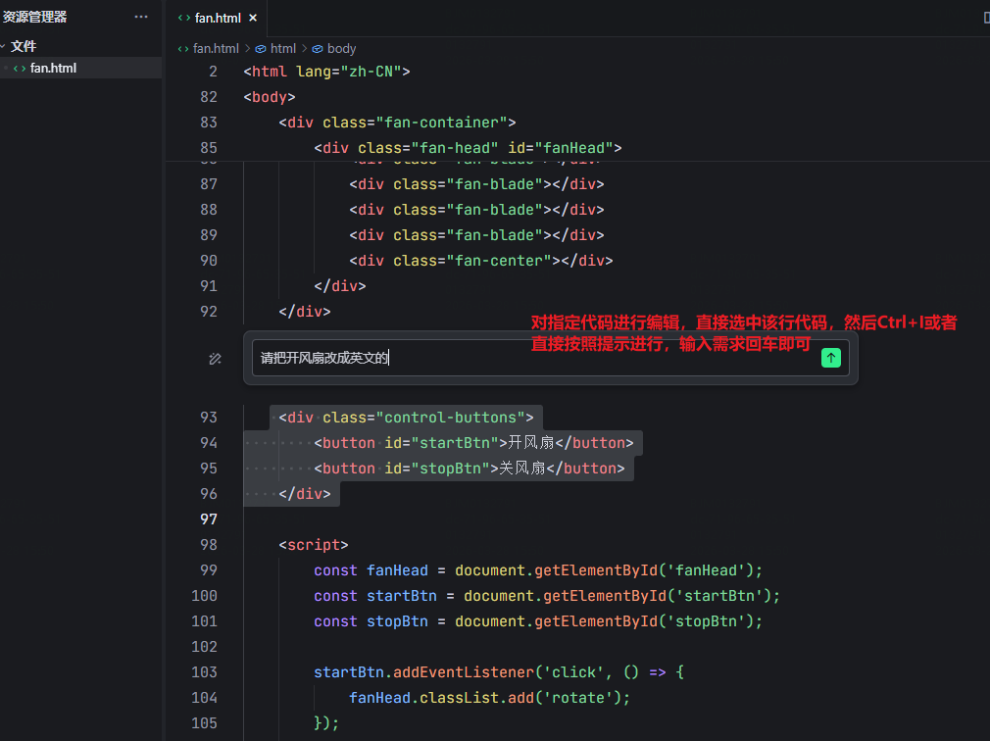This screenshot has height=741, width=990.
Task: Click the 资源管理器 panel title
Action: click(x=34, y=17)
